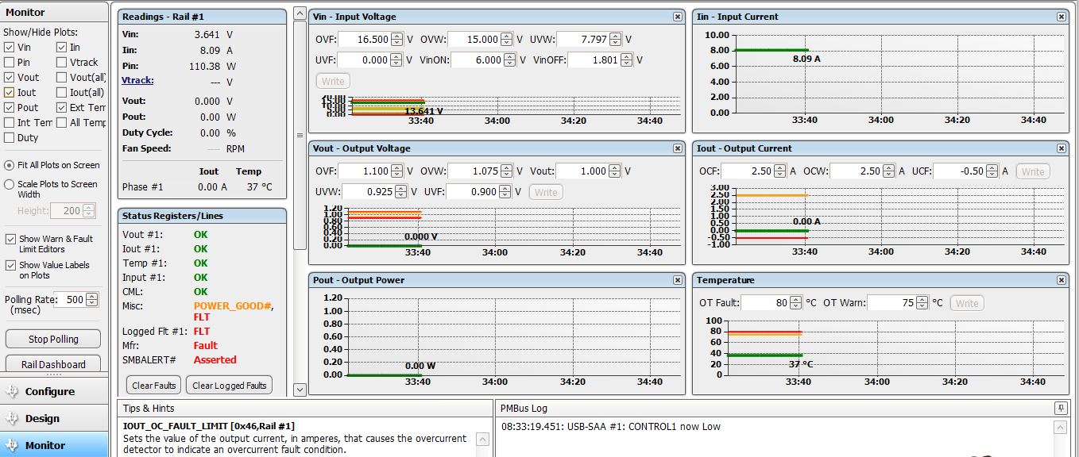Click the Clear Faults button
The image size is (1079, 457).
154,386
